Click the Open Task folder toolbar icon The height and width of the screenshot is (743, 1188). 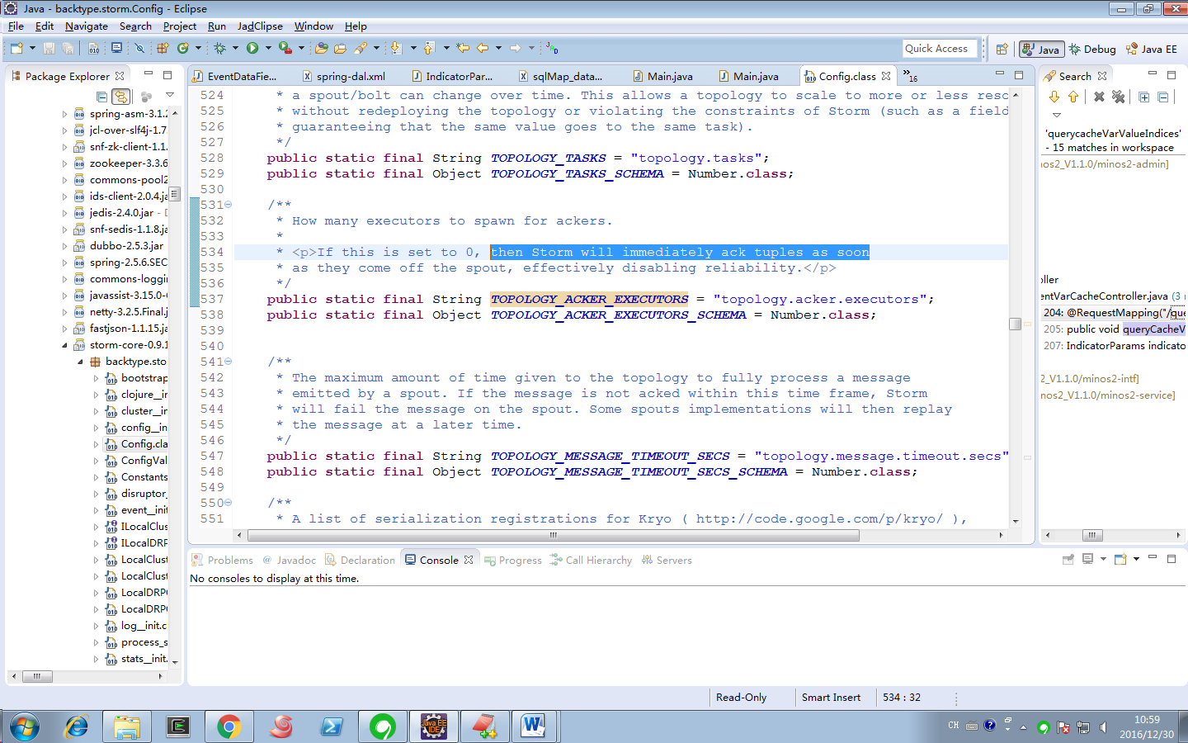(340, 49)
